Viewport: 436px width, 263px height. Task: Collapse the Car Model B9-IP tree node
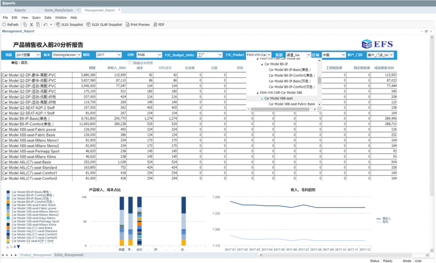pos(262,65)
